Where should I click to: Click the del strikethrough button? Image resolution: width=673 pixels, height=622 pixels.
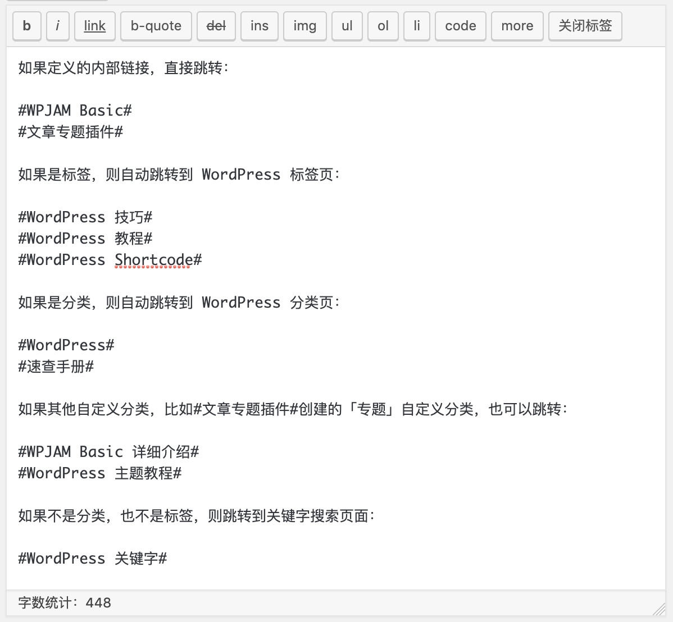coord(216,26)
